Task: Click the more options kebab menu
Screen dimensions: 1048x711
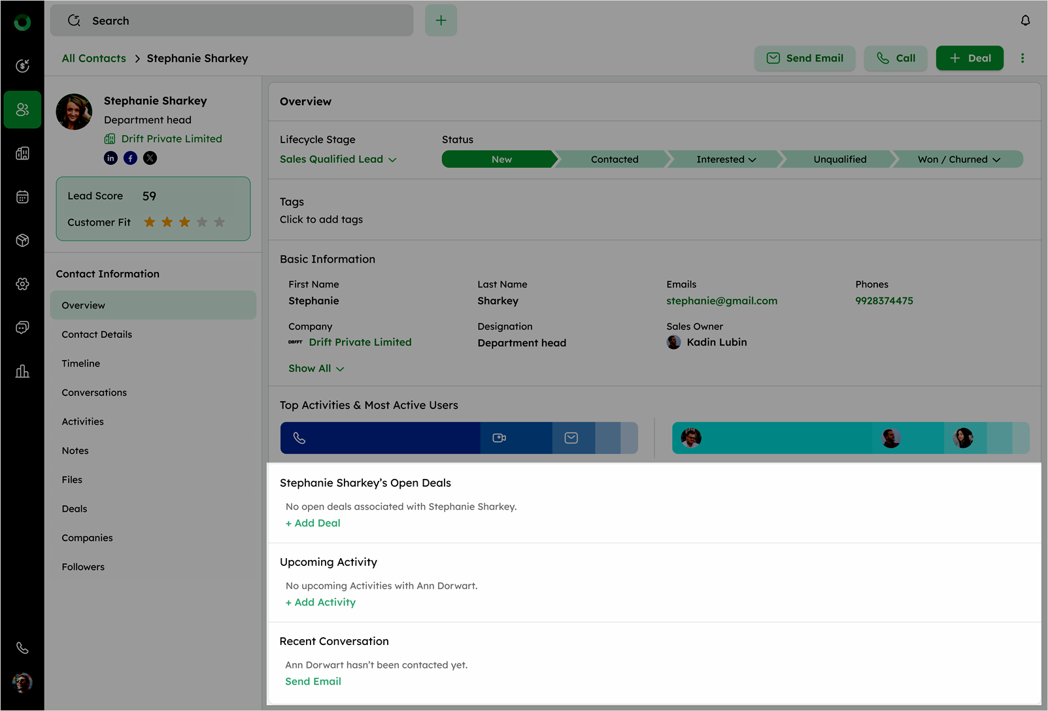Action: tap(1023, 58)
